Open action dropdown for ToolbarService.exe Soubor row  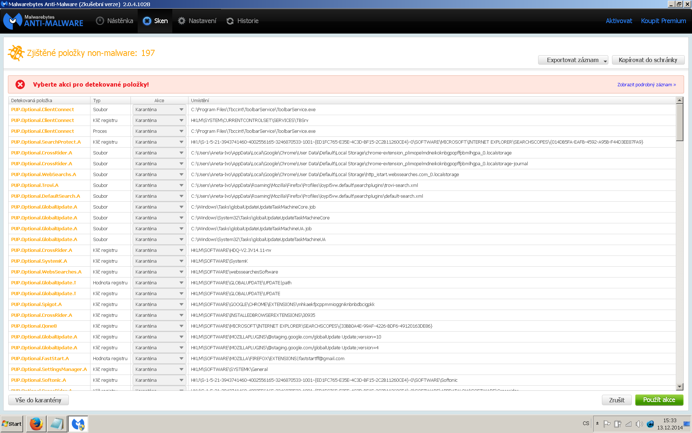click(x=181, y=110)
